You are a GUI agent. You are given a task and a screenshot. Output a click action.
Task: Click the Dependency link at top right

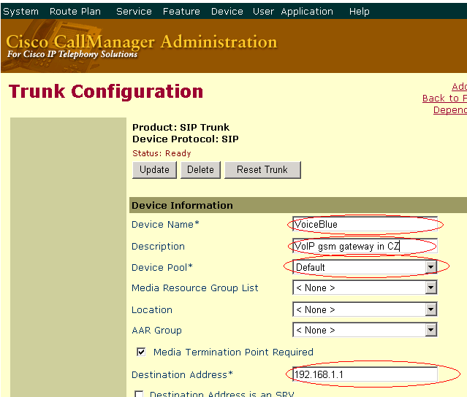pyautogui.click(x=449, y=109)
